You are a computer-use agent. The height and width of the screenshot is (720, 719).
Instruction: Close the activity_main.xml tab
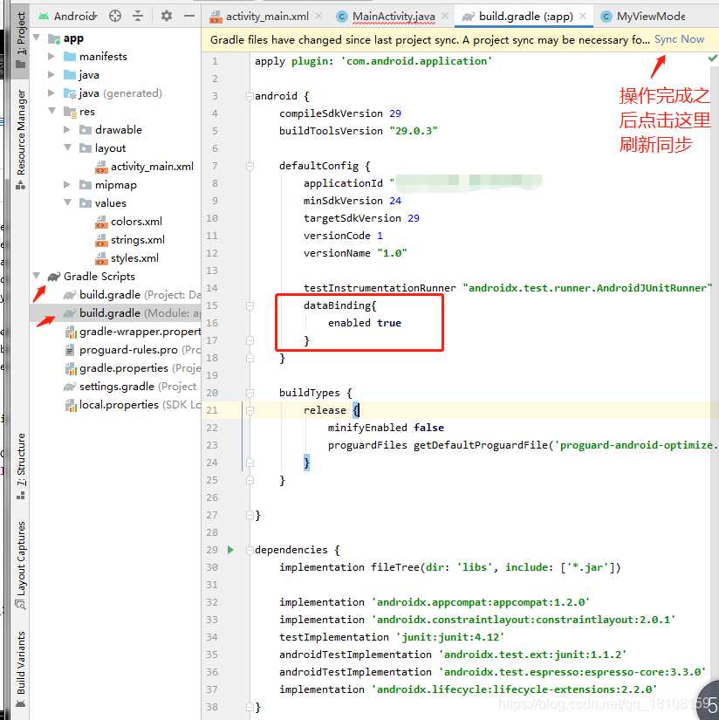318,16
